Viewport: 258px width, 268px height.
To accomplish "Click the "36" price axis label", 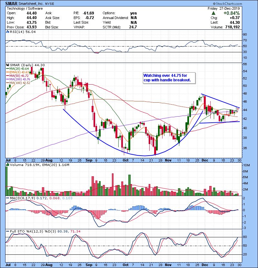I will point(245,148).
